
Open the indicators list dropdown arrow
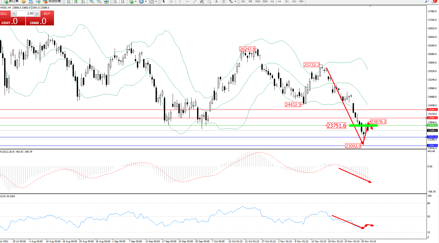coord(136,2)
